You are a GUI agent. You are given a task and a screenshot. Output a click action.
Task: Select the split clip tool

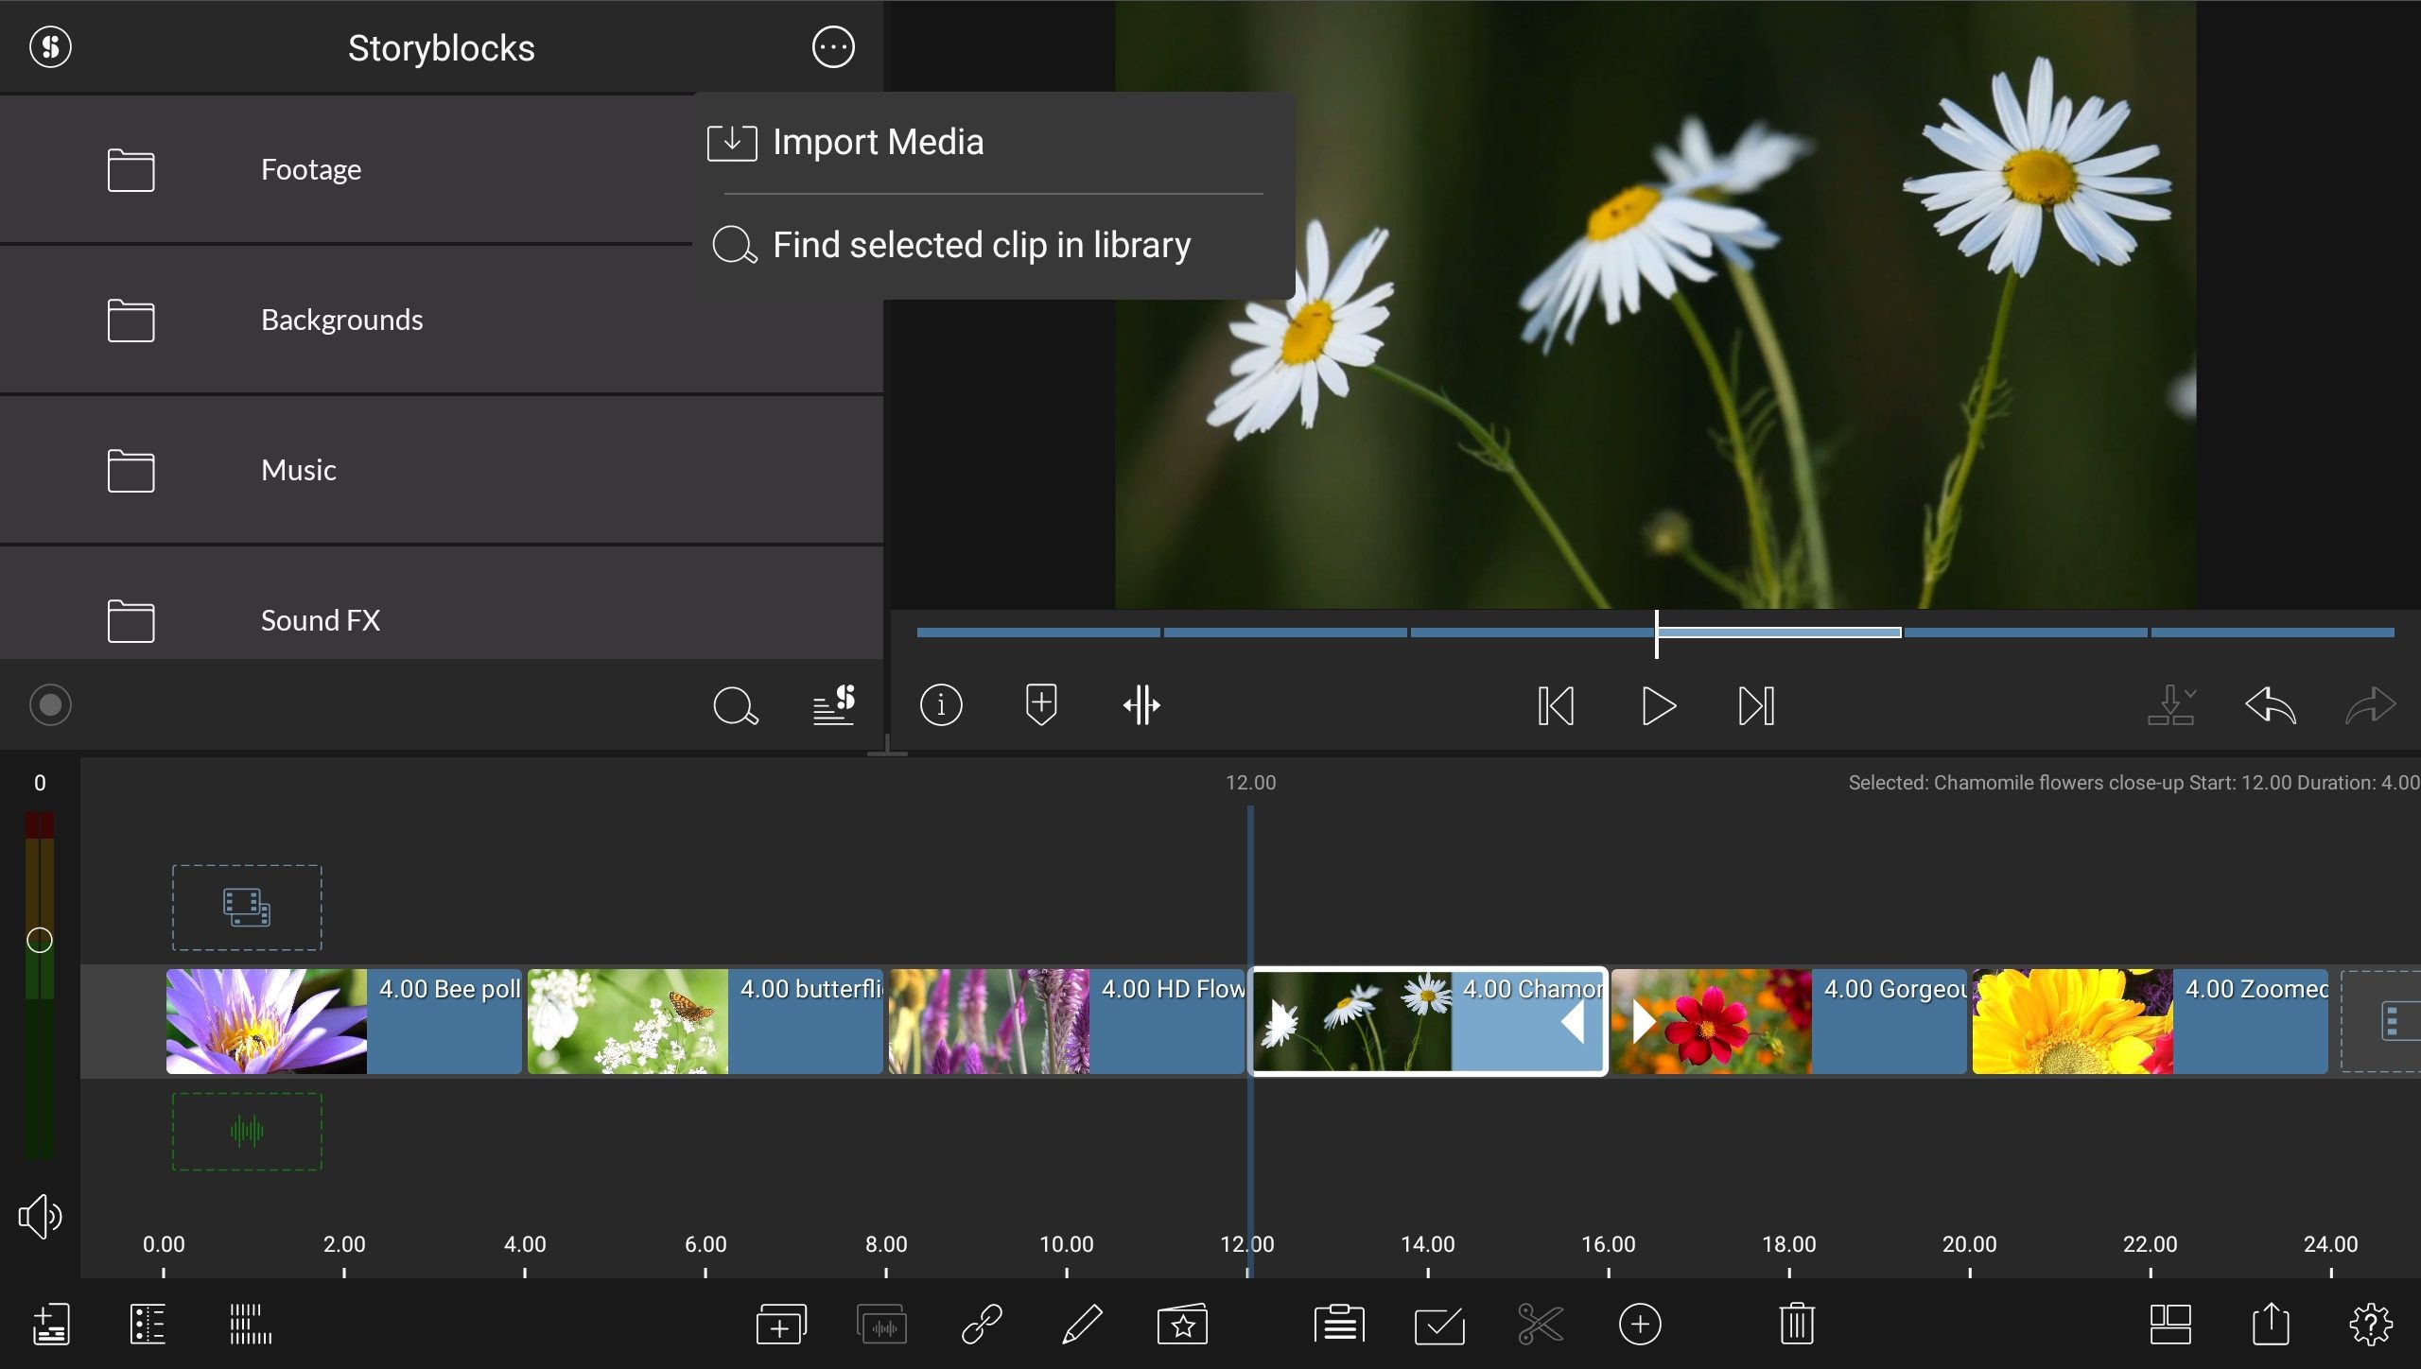[x=1142, y=705]
